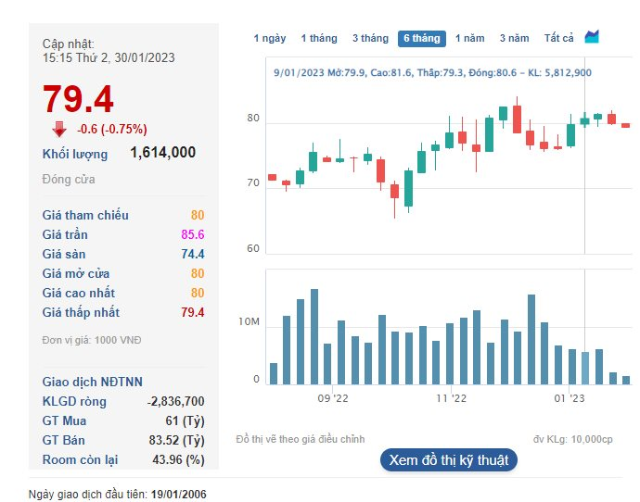Screen dimensions: 640x502
Task: Click the Room còn lại label
Action: (x=80, y=459)
